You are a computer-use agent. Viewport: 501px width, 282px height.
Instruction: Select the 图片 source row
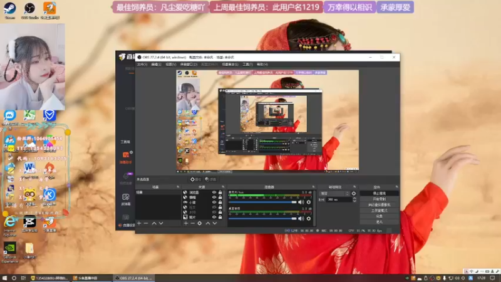202,217
